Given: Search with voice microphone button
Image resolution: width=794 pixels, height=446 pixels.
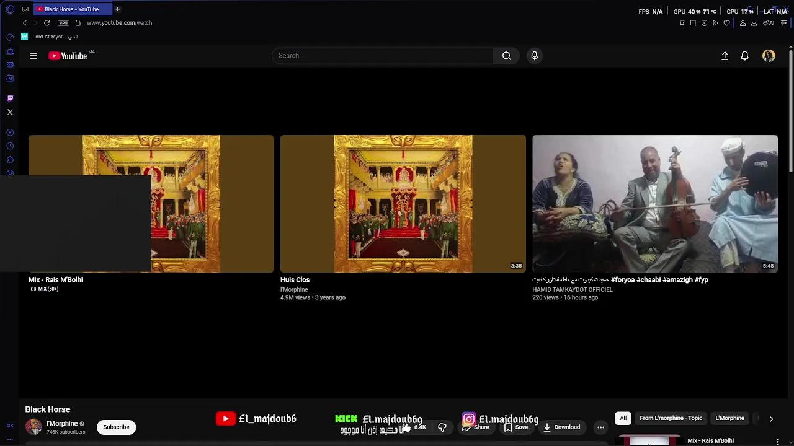Looking at the screenshot, I should point(535,56).
